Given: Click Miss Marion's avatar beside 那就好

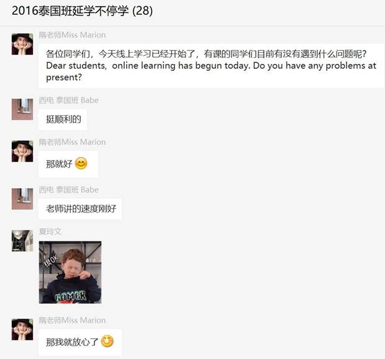Looking at the screenshot, I should click(22, 152).
